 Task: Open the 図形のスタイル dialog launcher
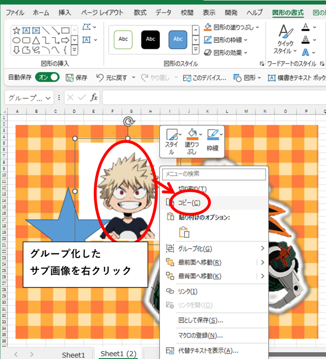pyautogui.click(x=262, y=64)
